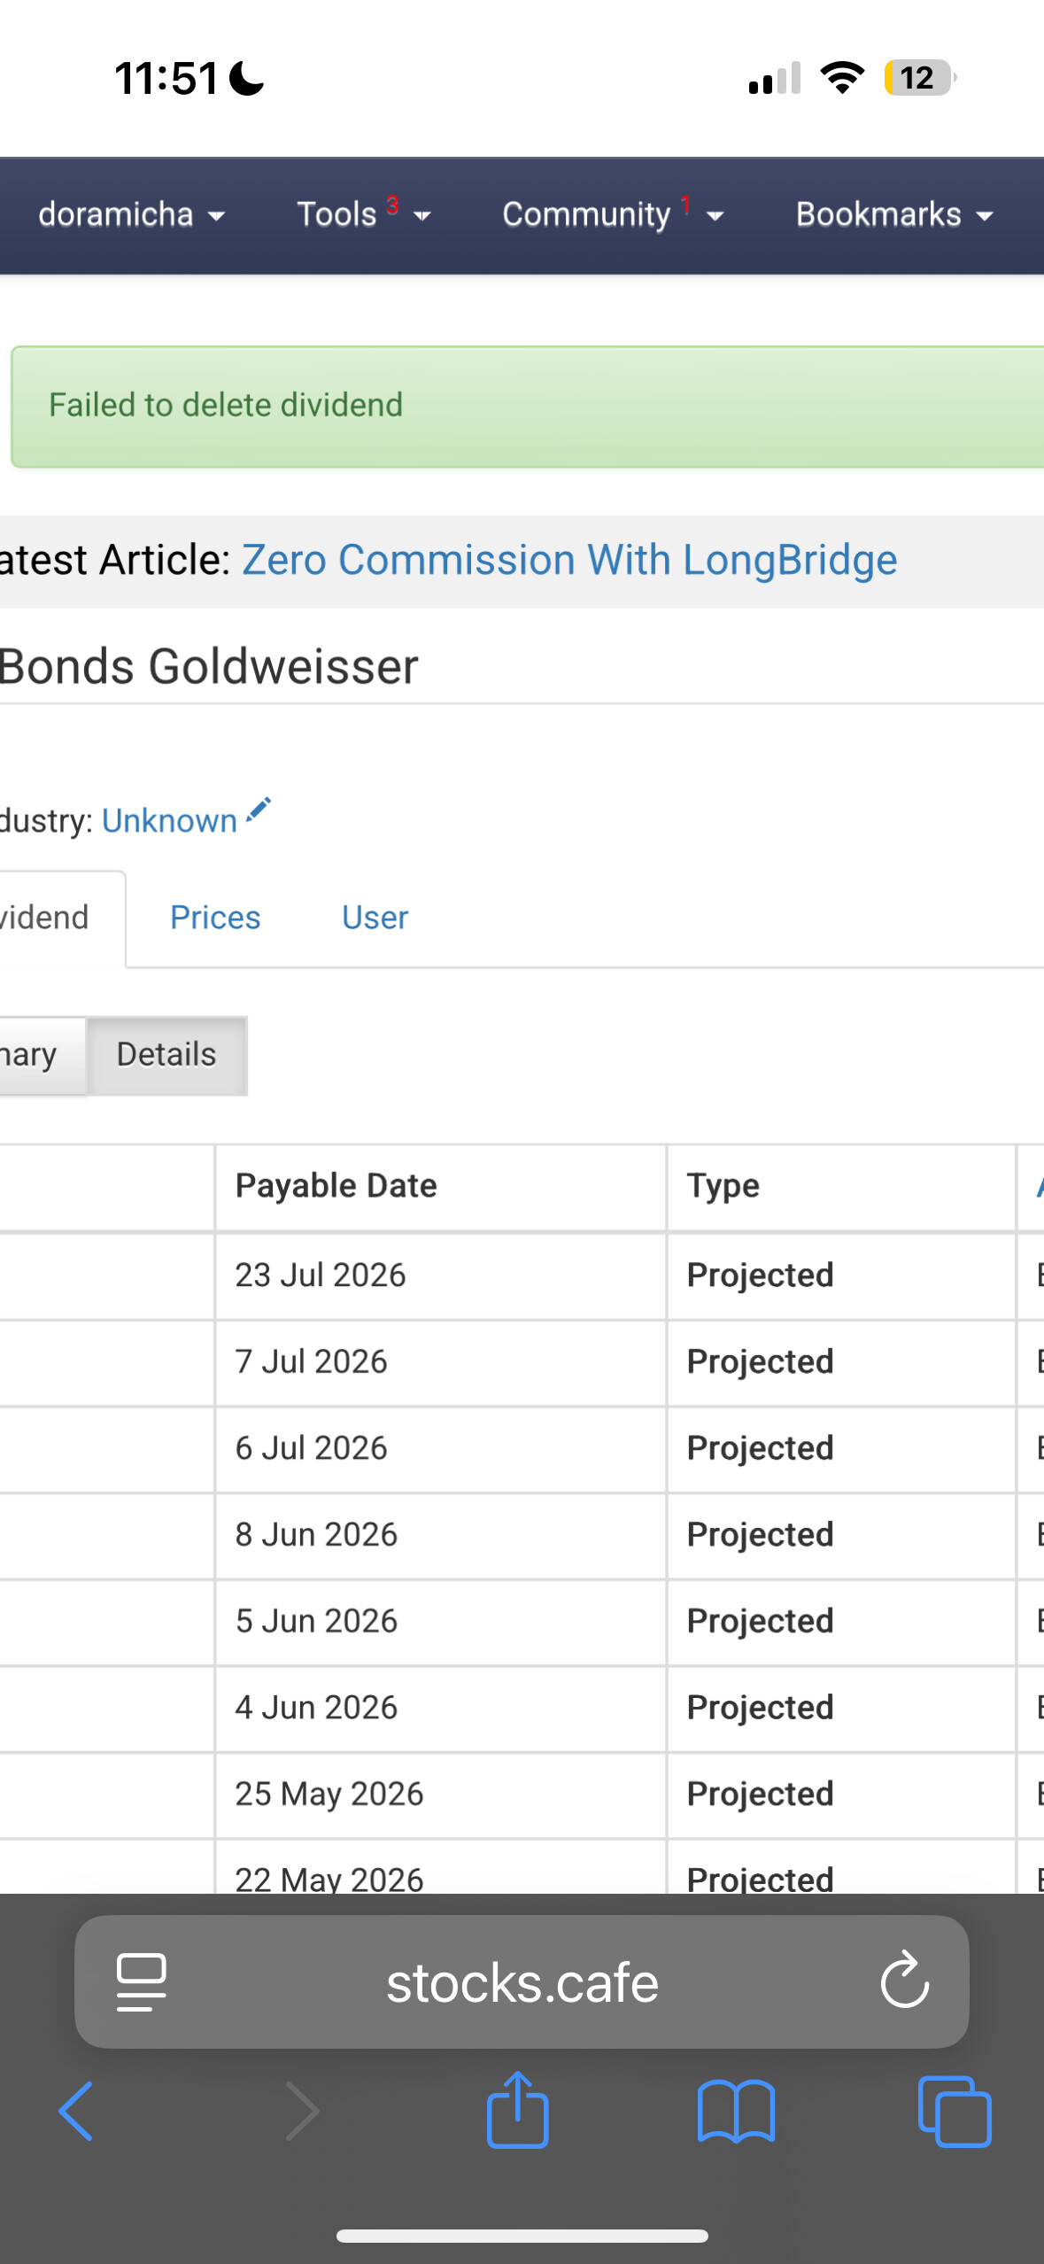Image resolution: width=1044 pixels, height=2264 pixels.
Task: Tap the Safari forward arrow
Action: point(302,2111)
